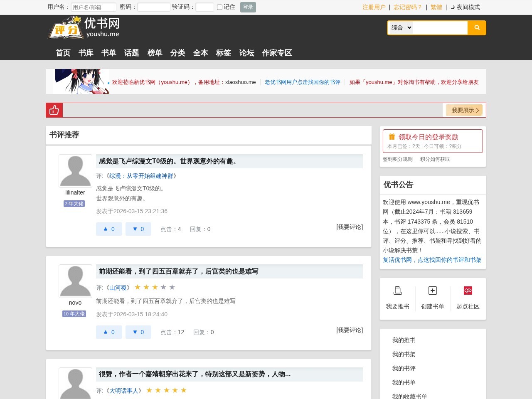Image resolution: width=532 pixels, height=399 pixels.
Task: Switch to the 论坛 navigation menu
Action: [x=246, y=53]
